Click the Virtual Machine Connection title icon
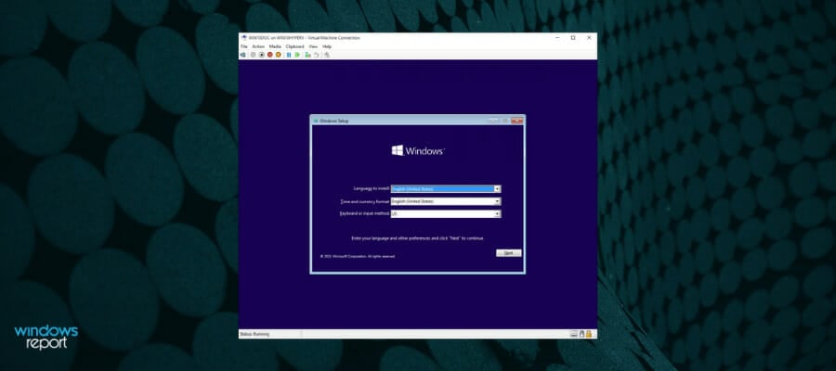The width and height of the screenshot is (836, 371). [243, 38]
